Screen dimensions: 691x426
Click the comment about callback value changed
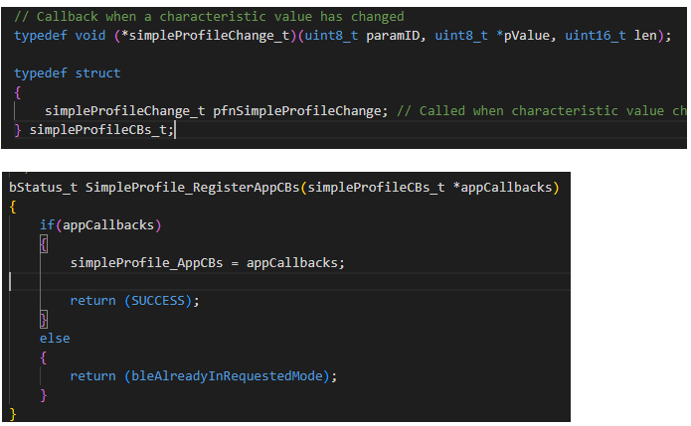coord(209,17)
